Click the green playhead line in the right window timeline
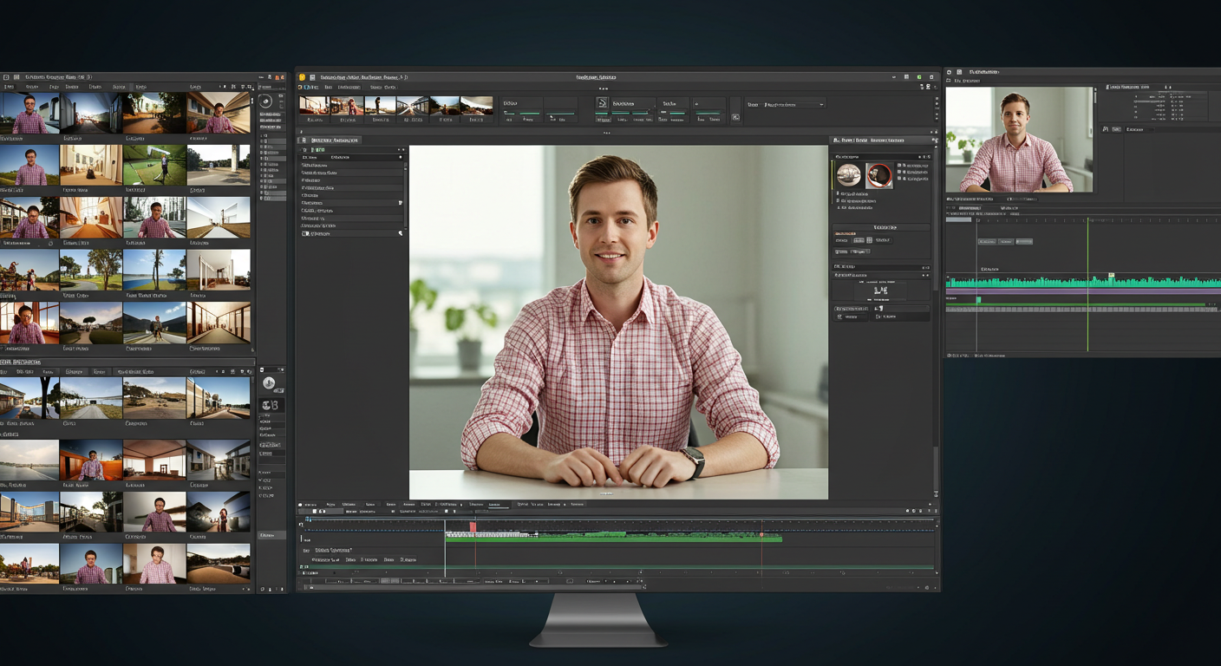 point(1087,286)
